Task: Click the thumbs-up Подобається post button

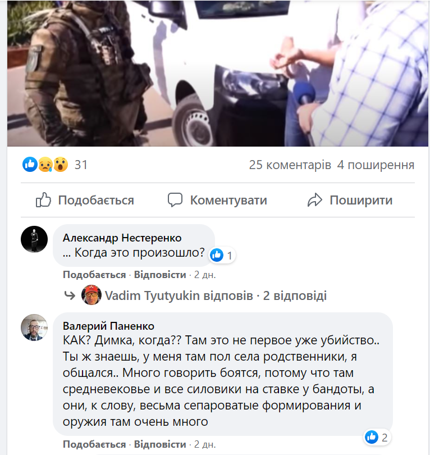Action: point(85,200)
